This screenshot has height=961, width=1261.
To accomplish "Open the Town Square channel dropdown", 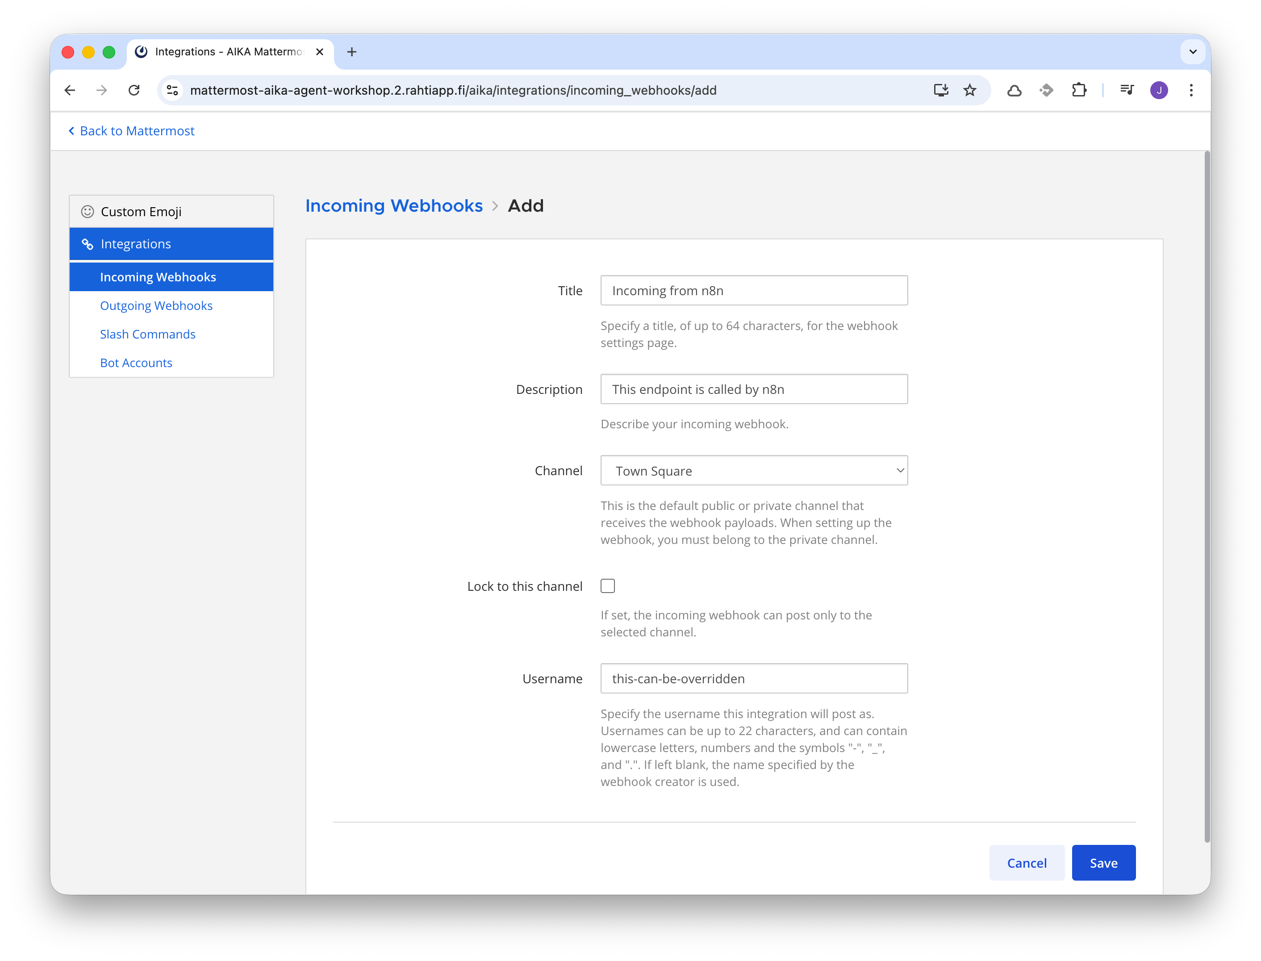I will pos(754,471).
